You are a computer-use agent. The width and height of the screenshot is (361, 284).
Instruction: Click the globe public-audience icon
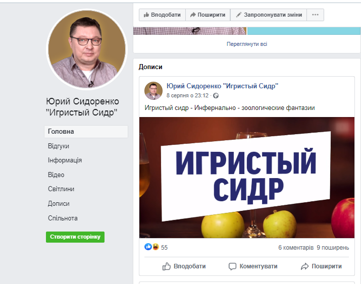click(x=216, y=96)
